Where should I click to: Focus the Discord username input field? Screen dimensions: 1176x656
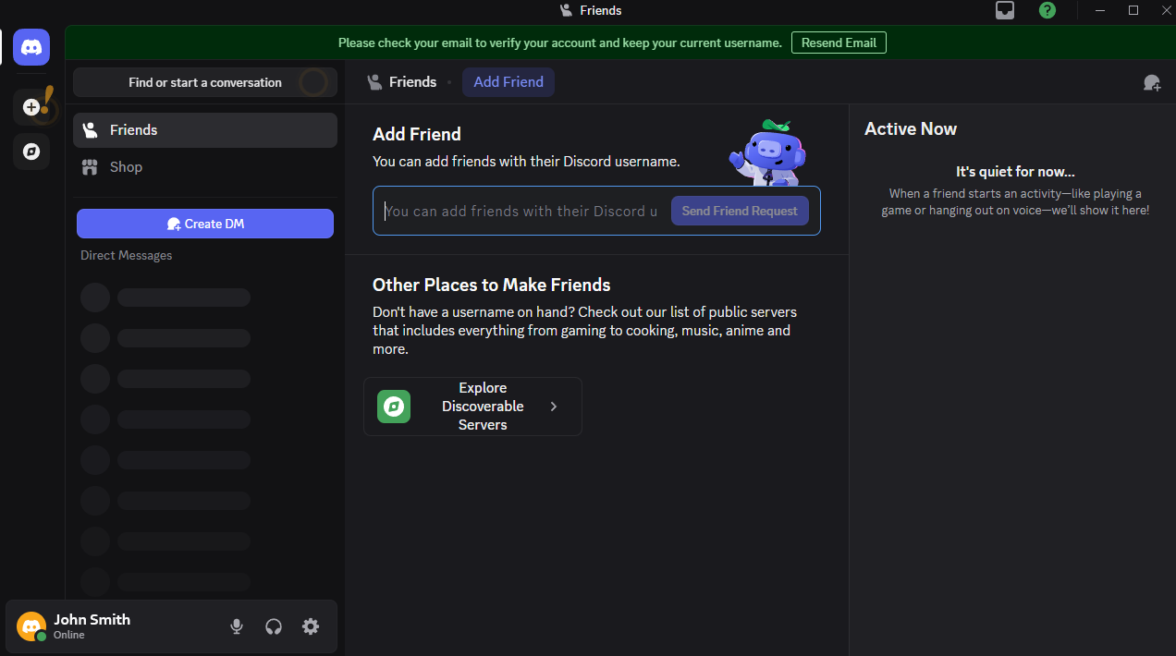pos(521,211)
